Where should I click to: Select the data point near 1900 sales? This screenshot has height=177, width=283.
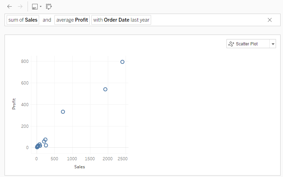tap(105, 89)
